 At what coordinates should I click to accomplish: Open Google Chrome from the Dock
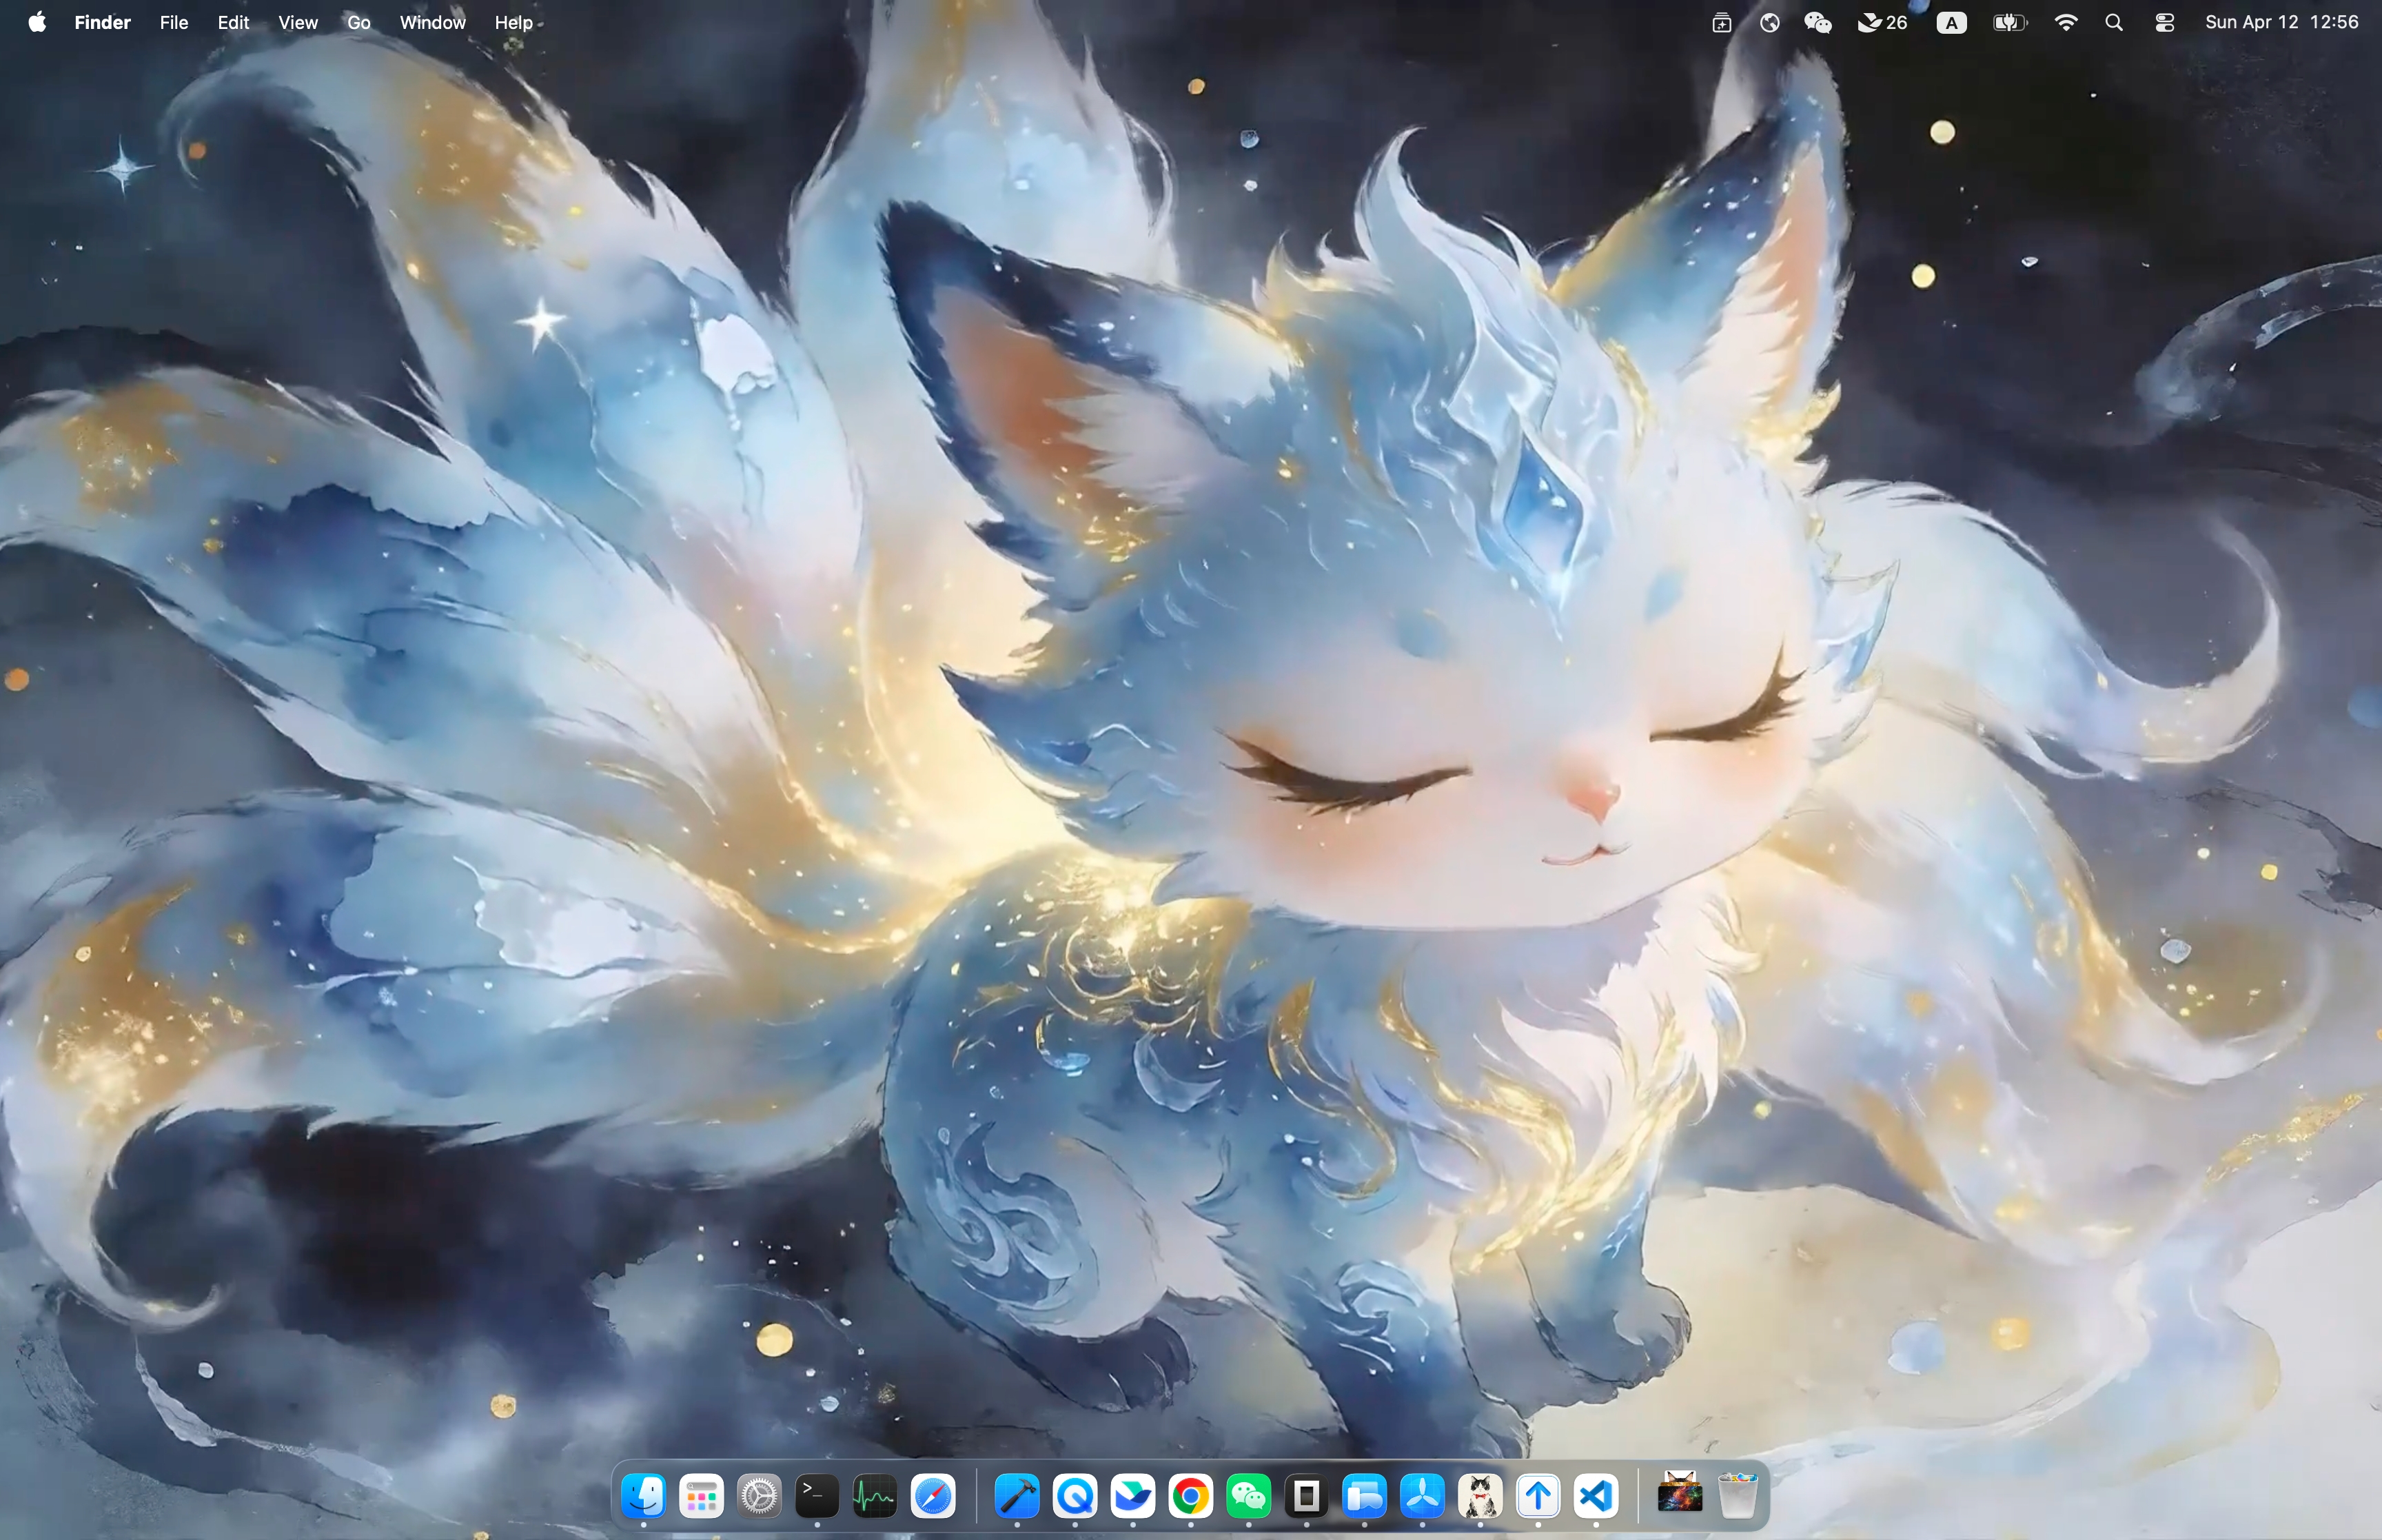click(x=1190, y=1496)
